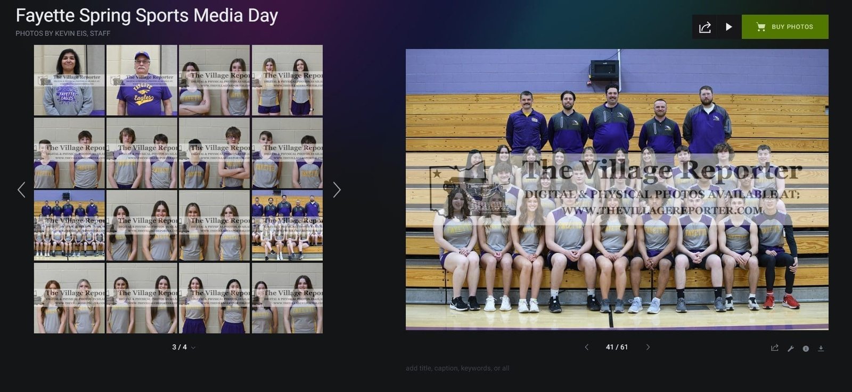Click the Buy Photos button
This screenshot has height=392, width=852.
pos(785,27)
